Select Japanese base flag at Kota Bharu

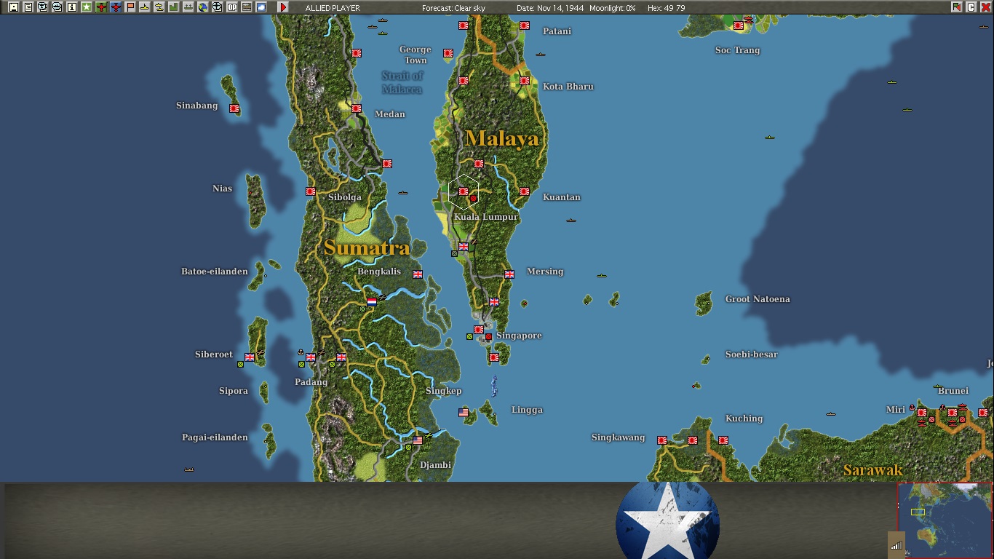(525, 81)
